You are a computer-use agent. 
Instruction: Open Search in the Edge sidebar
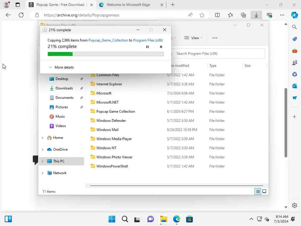tap(295, 27)
